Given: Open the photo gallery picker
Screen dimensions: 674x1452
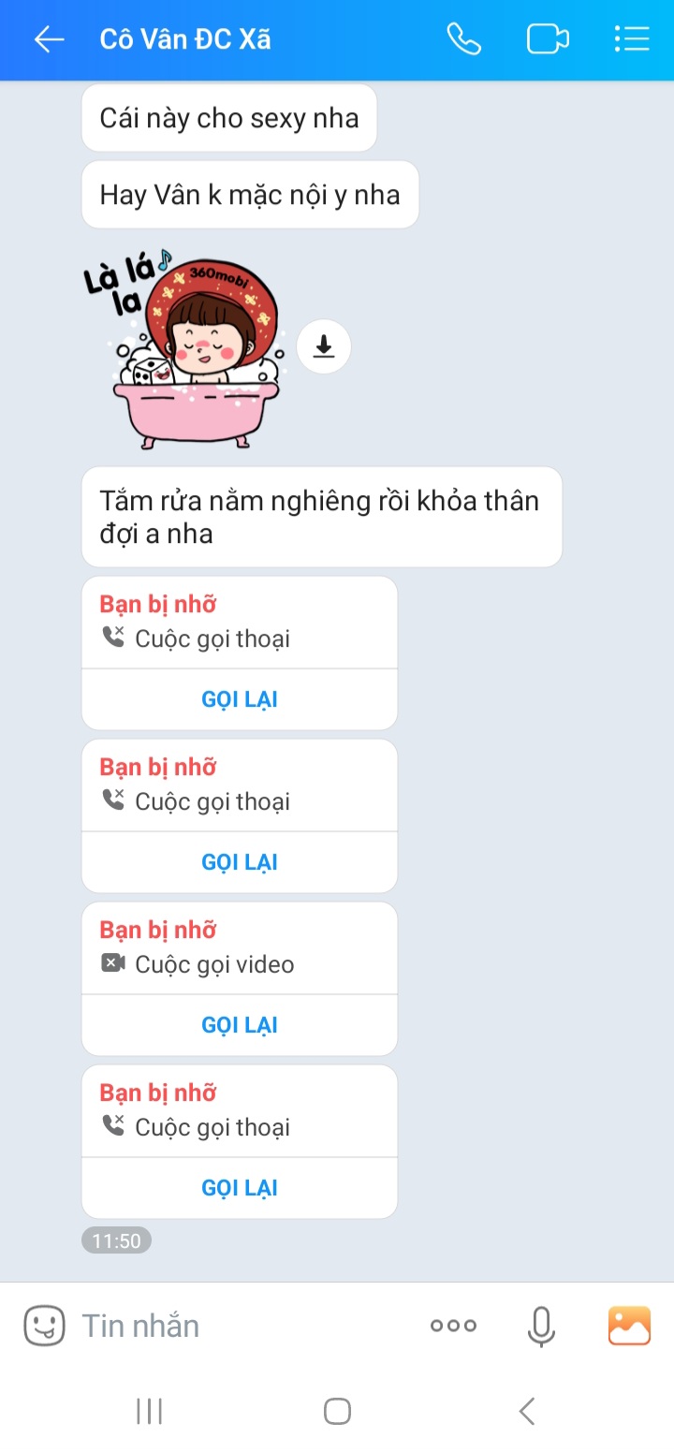Looking at the screenshot, I should 629,1326.
